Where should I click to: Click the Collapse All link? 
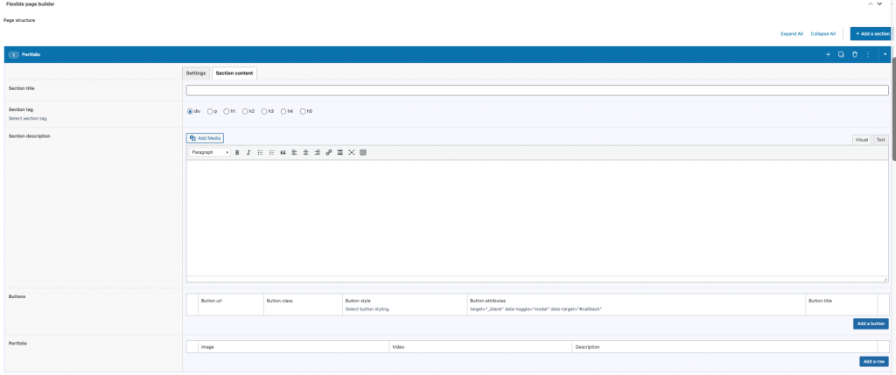pos(822,34)
